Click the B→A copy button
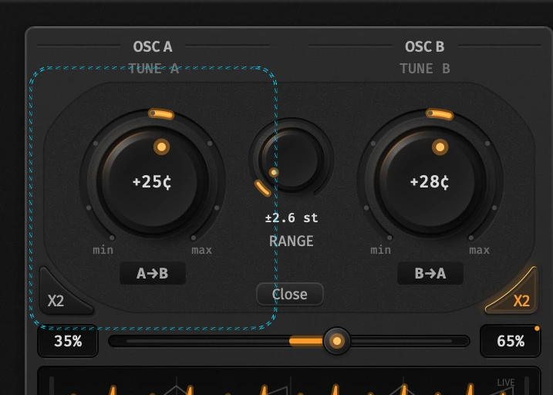The height and width of the screenshot is (395, 553). click(x=430, y=273)
